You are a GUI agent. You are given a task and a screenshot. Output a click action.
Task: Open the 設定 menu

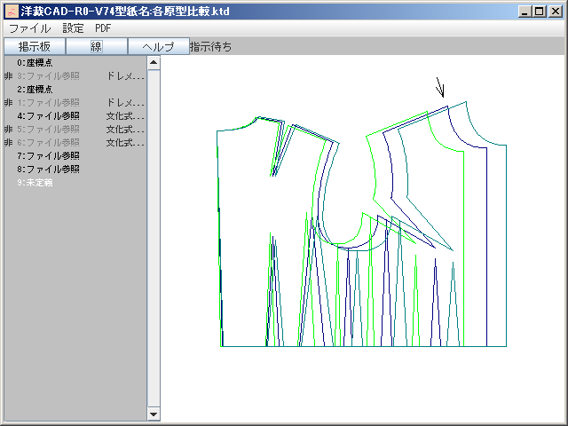[x=73, y=28]
